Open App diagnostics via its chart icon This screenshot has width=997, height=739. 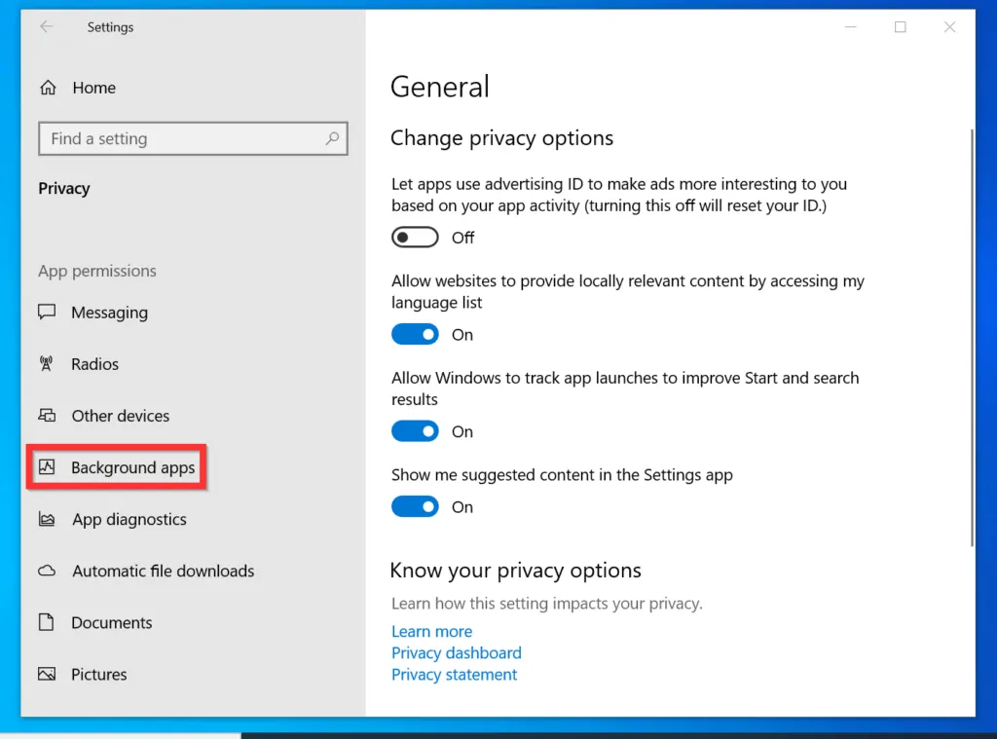pyautogui.click(x=47, y=519)
